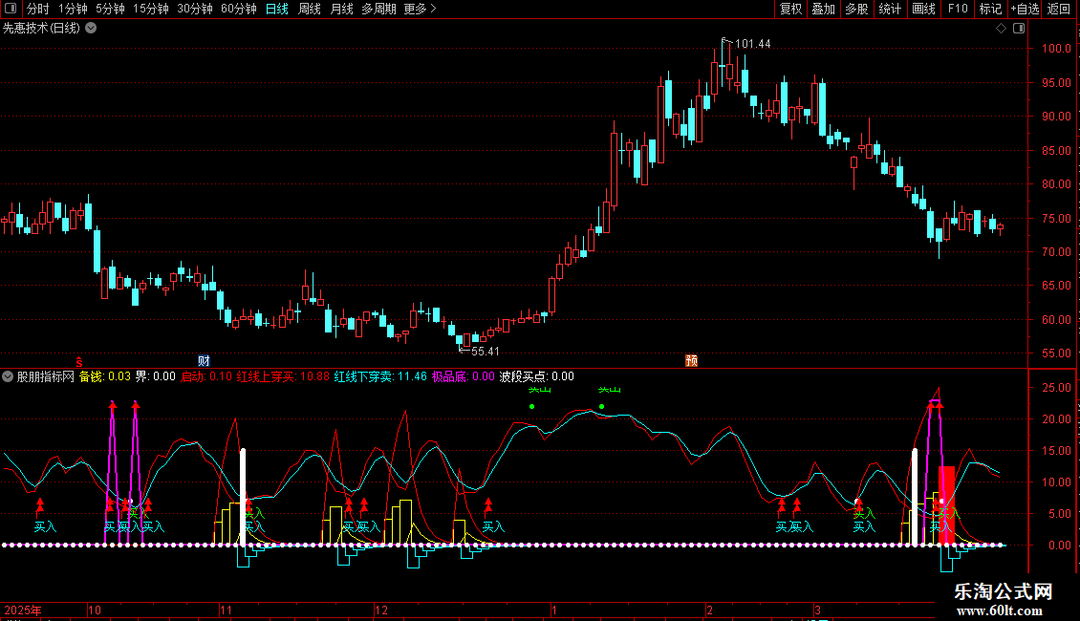Open the 统计 statistics tool
This screenshot has width=1080, height=621.
click(x=889, y=9)
